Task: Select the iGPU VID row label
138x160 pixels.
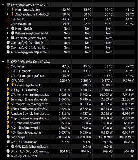Action: (x=17, y=81)
